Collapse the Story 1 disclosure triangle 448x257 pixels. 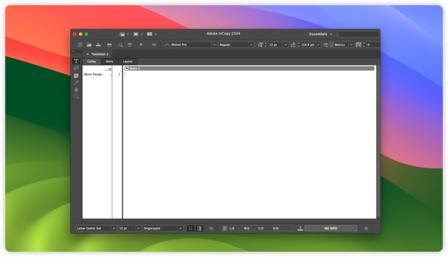point(127,68)
